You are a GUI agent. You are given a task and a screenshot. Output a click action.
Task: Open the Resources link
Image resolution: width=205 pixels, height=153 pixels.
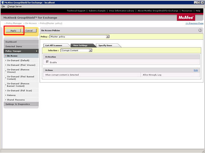tap(187, 11)
